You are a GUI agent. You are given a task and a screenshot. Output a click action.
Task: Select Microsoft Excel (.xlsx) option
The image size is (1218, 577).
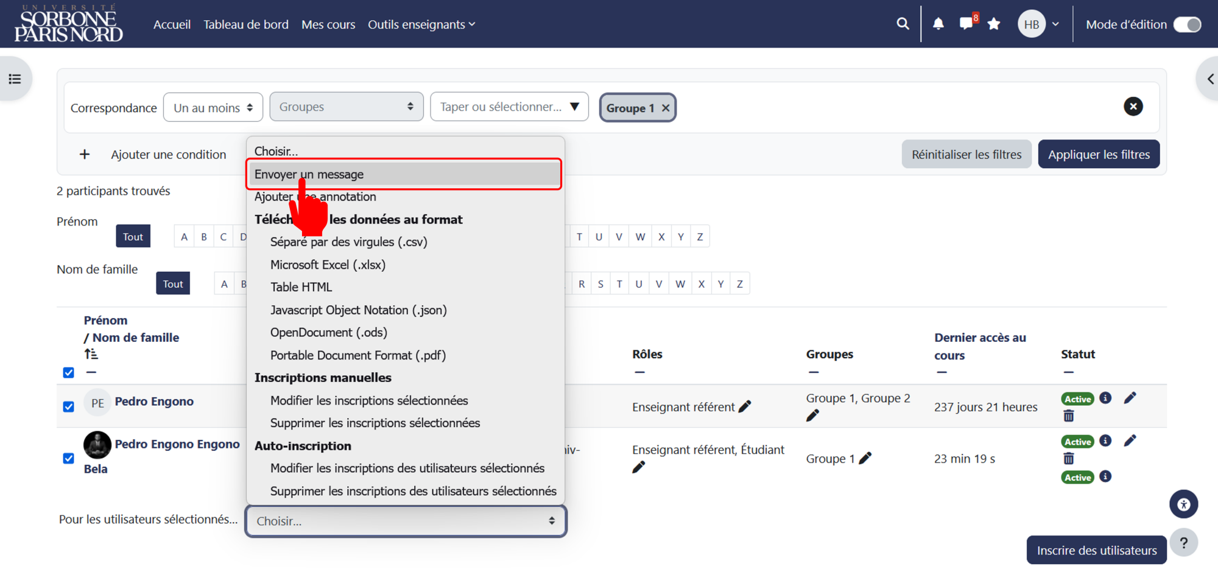[x=328, y=264]
